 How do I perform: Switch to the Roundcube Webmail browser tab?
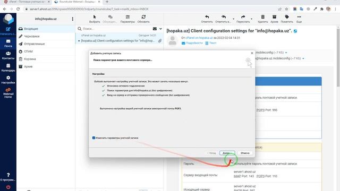[77, 2]
